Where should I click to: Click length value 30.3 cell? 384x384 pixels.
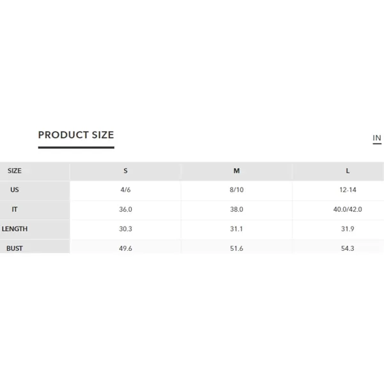coord(125,229)
